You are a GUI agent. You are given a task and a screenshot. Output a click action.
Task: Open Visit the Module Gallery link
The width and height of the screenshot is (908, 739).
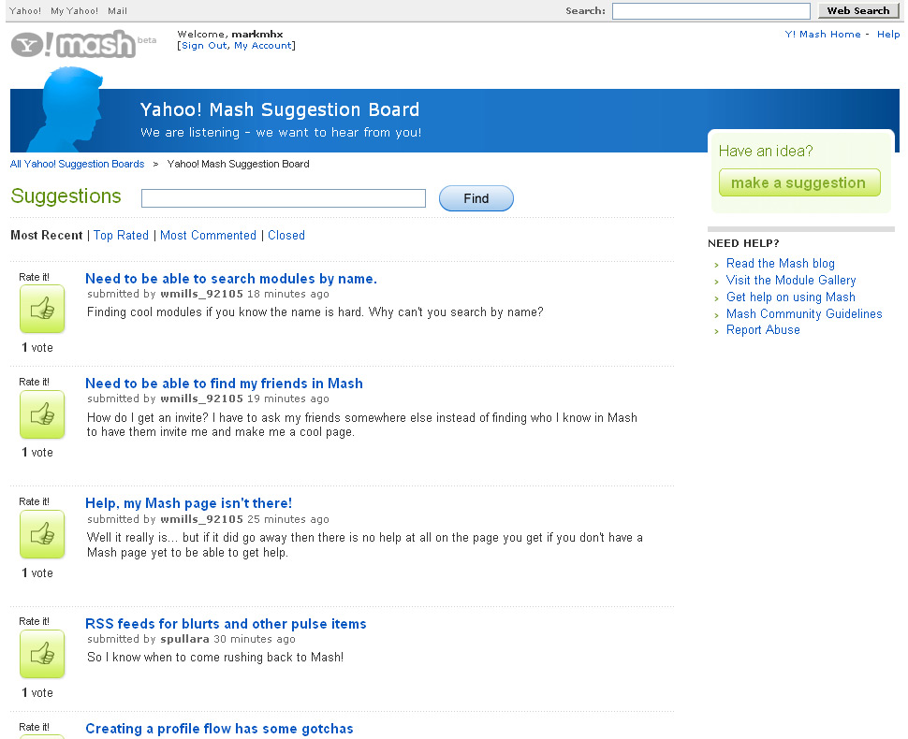click(791, 280)
